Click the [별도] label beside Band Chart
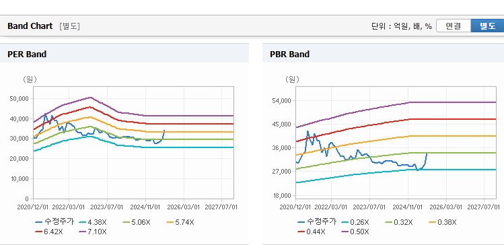 tap(69, 26)
